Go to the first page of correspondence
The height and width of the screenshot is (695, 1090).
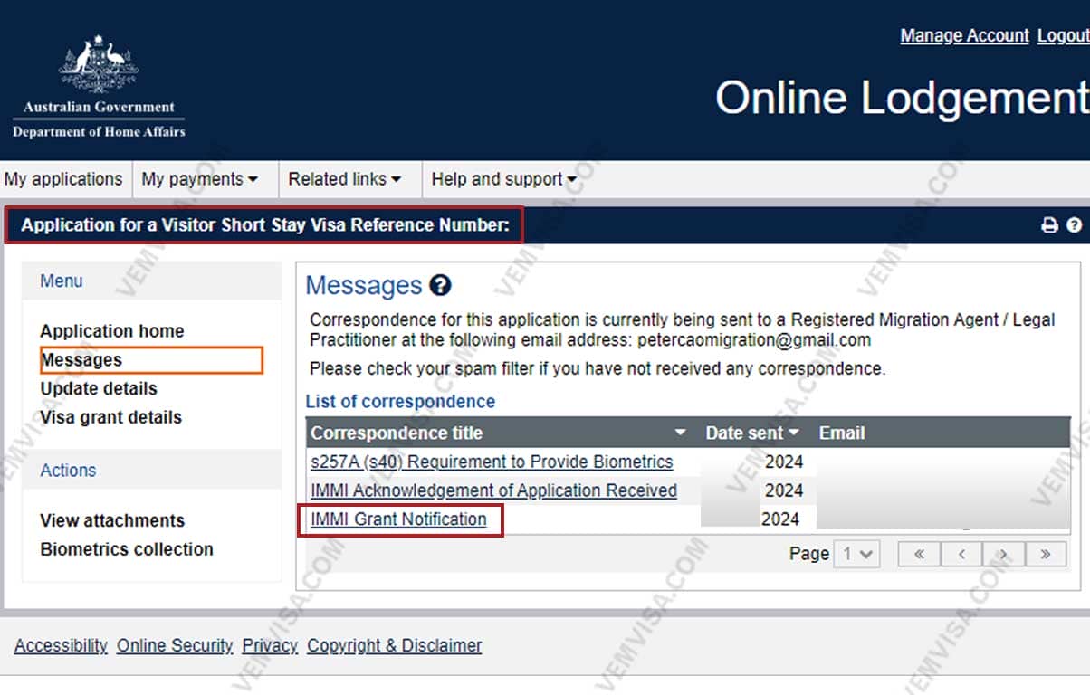tap(919, 554)
